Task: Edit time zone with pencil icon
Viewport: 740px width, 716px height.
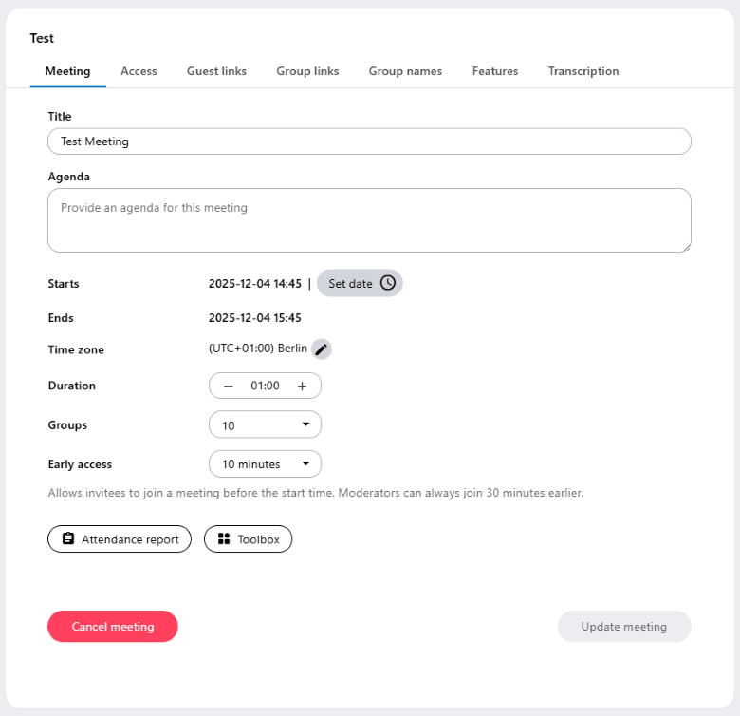Action: pyautogui.click(x=322, y=349)
